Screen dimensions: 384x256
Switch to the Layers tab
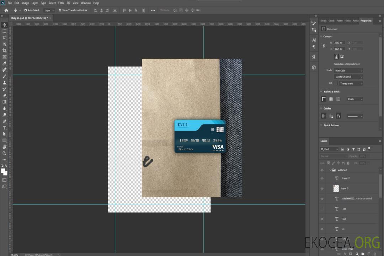click(x=324, y=141)
